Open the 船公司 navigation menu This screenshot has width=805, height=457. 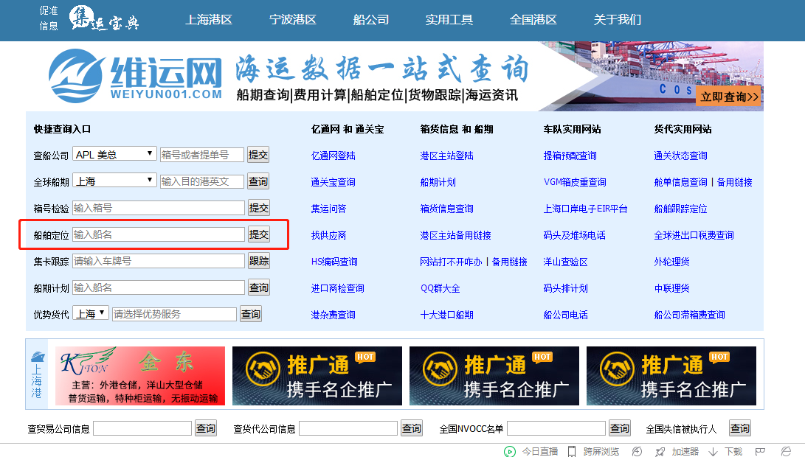click(370, 20)
